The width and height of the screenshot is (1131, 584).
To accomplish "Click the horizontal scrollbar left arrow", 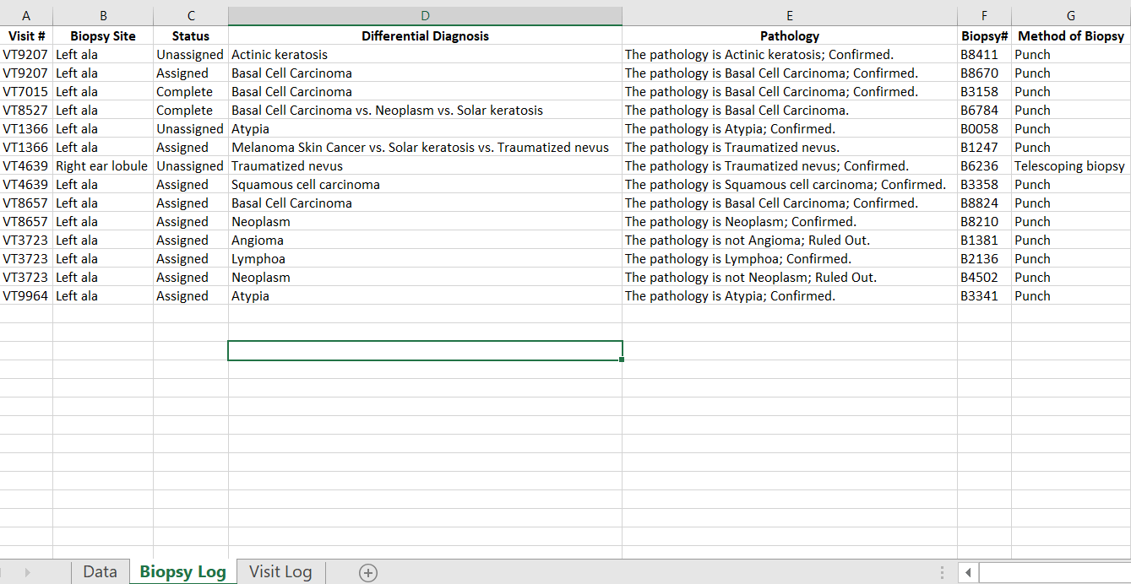I will (x=967, y=571).
